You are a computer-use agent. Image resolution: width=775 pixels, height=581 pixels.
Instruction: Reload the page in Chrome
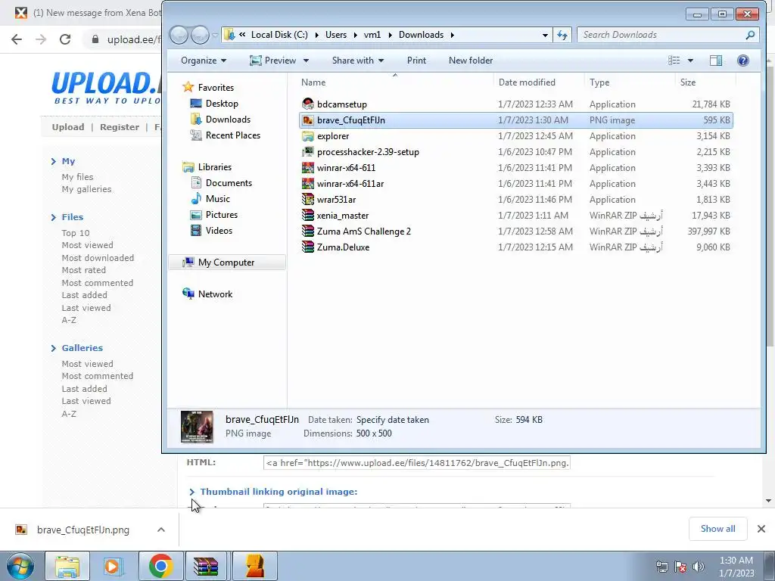65,39
